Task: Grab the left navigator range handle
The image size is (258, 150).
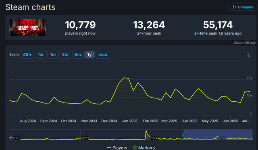Action: coord(184,135)
